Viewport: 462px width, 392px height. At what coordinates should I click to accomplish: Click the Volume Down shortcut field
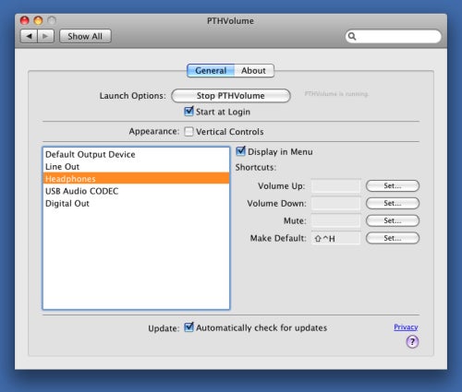[335, 203]
